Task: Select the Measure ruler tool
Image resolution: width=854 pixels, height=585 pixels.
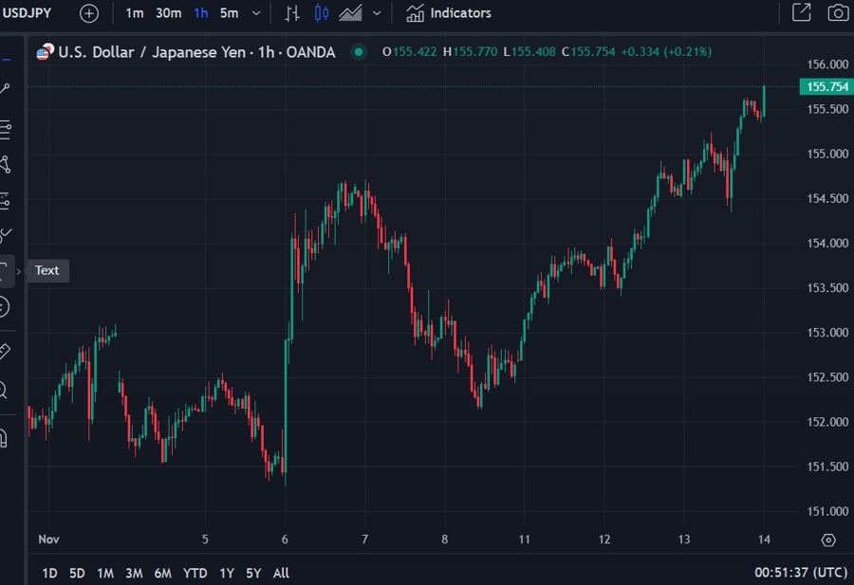Action: tap(5, 351)
